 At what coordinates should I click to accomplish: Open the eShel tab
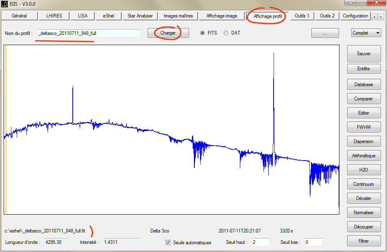click(x=108, y=16)
